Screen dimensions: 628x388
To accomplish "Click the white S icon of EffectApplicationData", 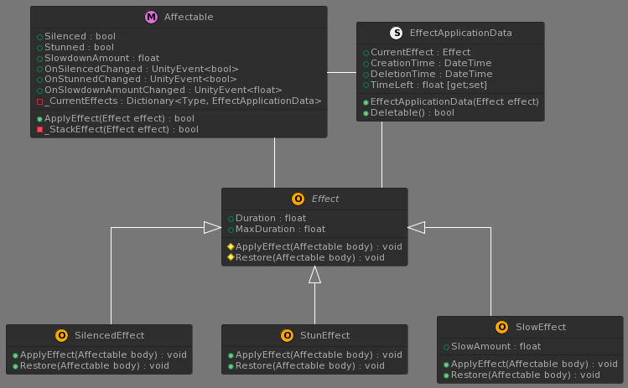I will pyautogui.click(x=396, y=33).
